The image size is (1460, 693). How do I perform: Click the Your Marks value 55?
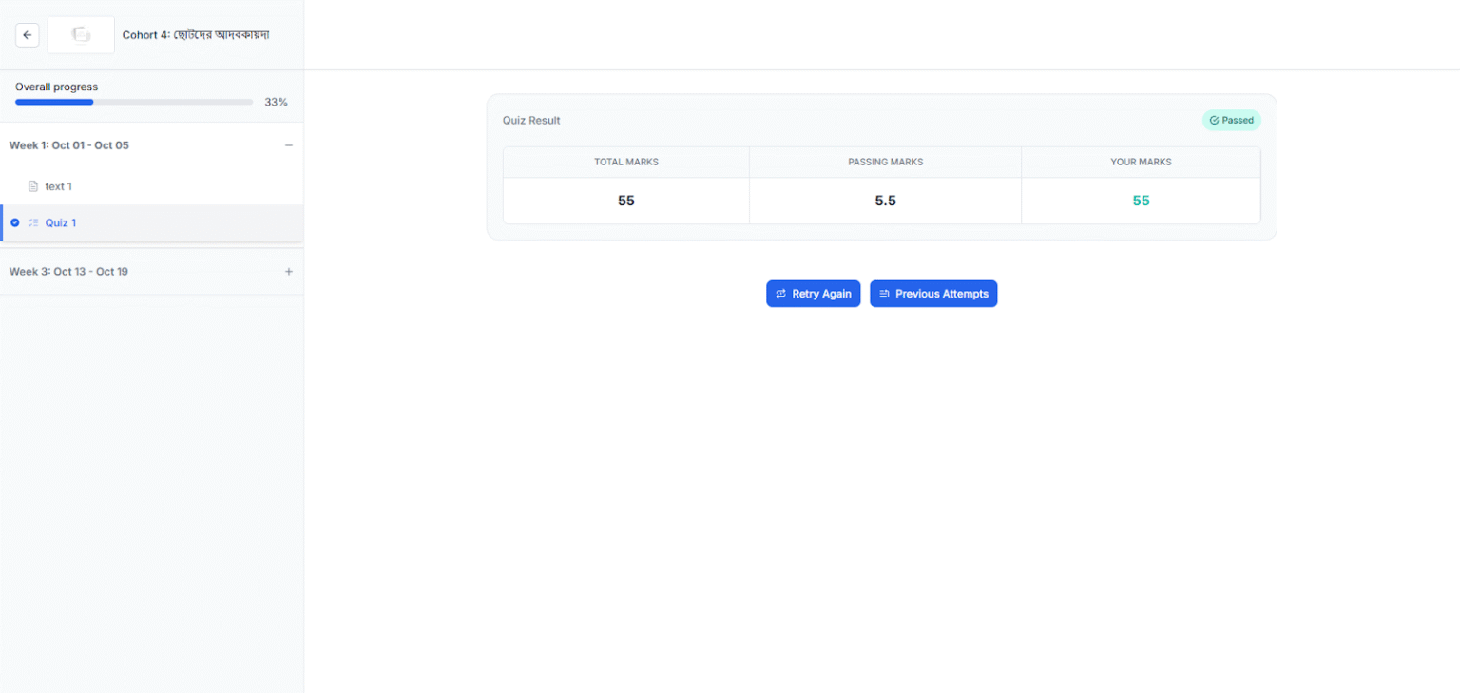1141,201
